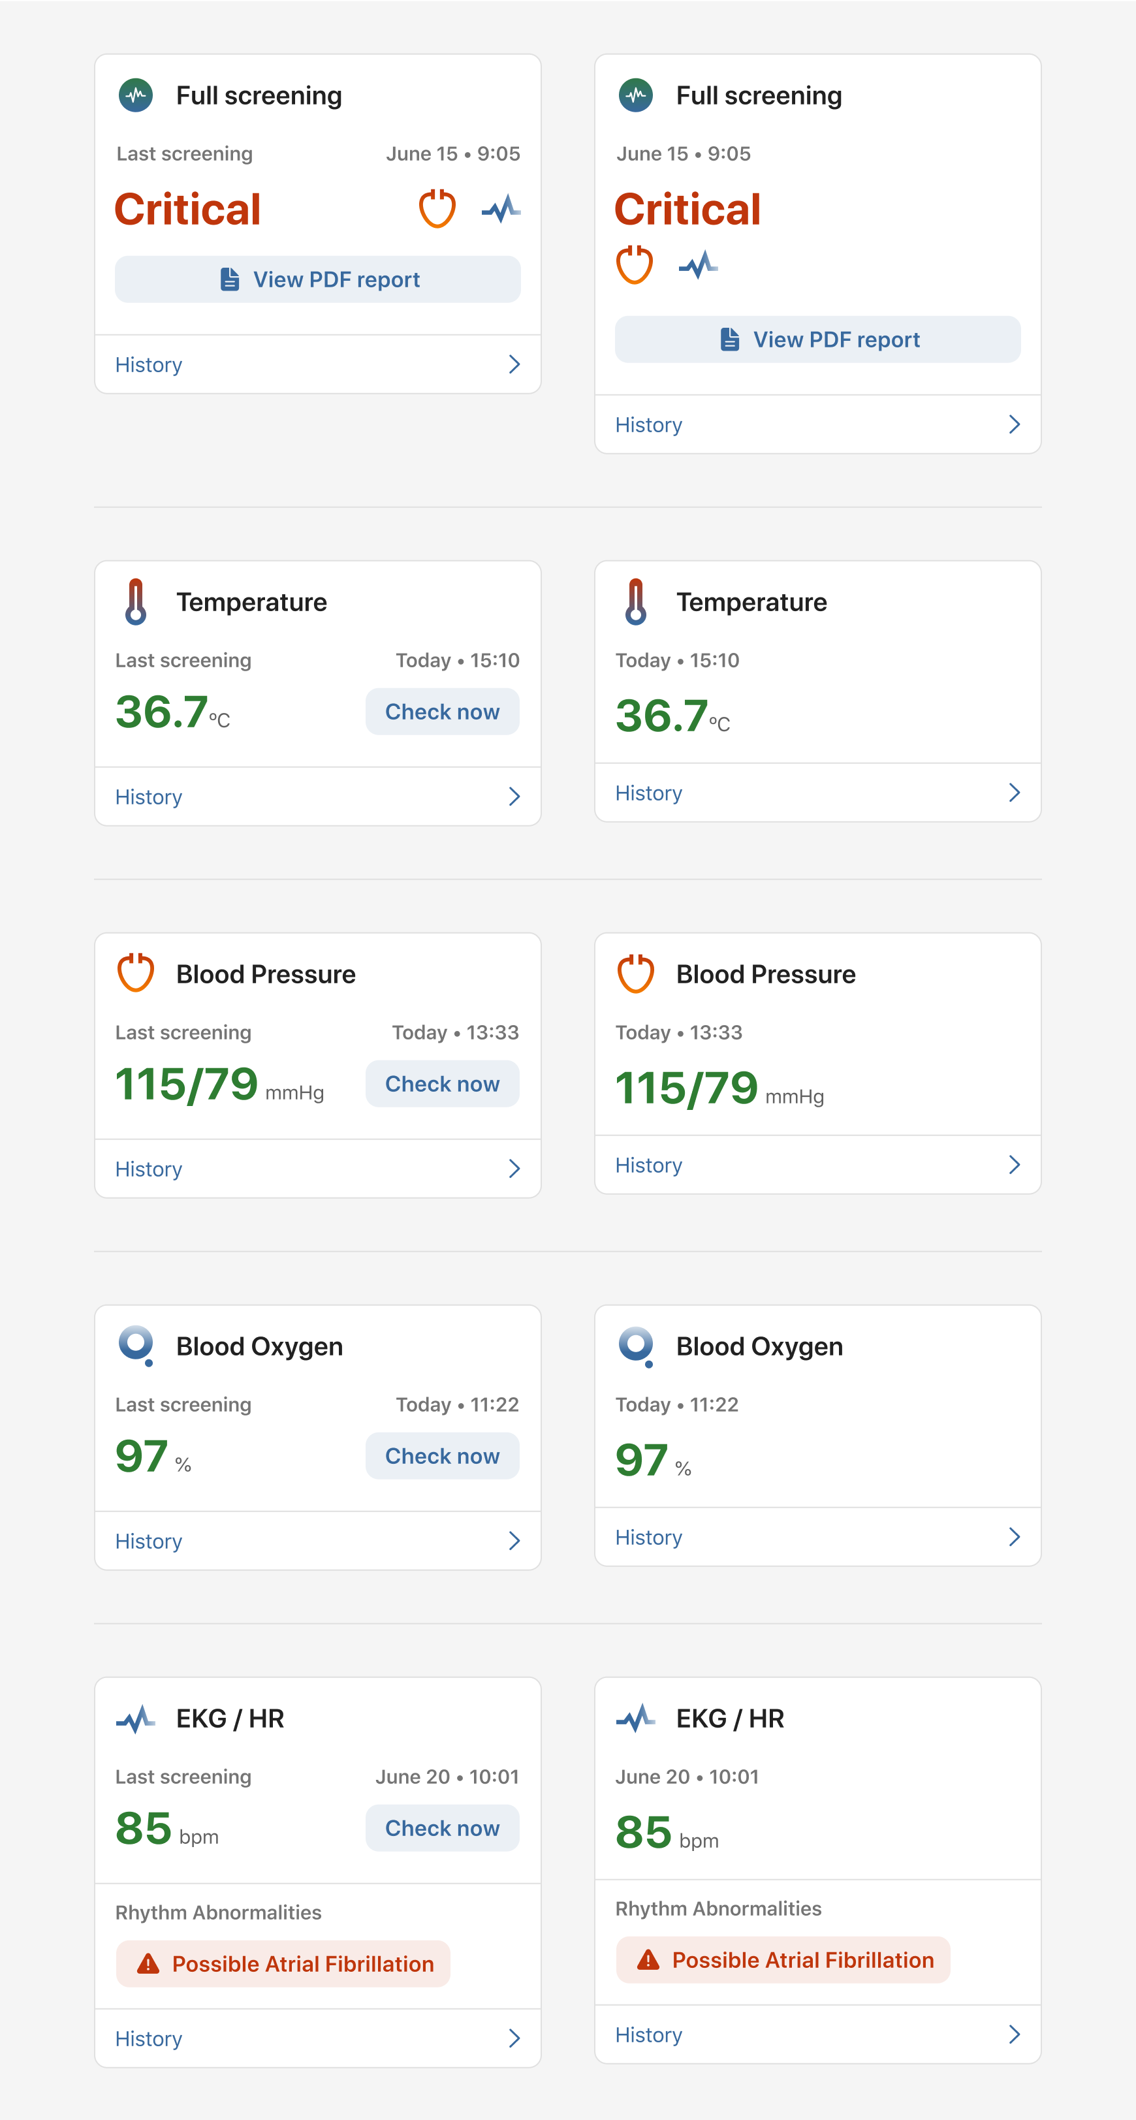Select the Possible Atrial Fibrillation badge in the left card
This screenshot has width=1136, height=2120.
tap(283, 1964)
